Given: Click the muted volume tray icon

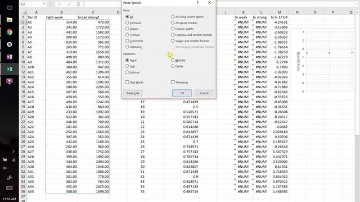Looking at the screenshot, I should point(4,168).
